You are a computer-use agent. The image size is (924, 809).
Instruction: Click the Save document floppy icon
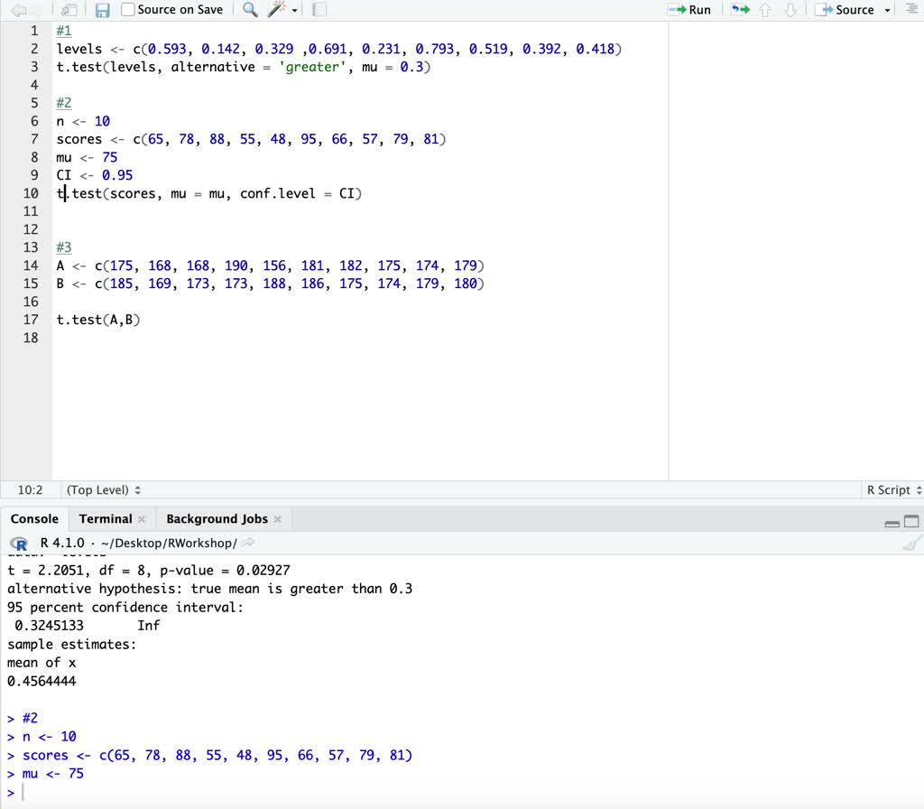[x=103, y=10]
